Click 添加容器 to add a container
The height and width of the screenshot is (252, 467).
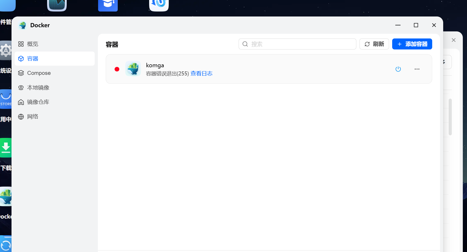(412, 44)
